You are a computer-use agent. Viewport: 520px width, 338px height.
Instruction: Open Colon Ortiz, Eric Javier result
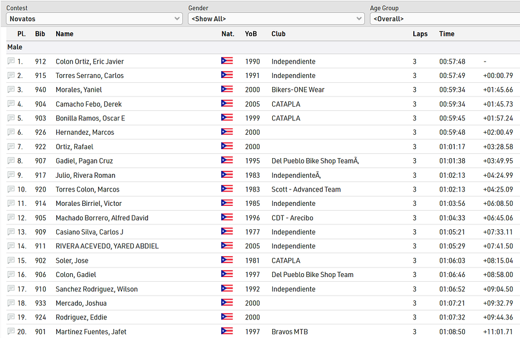tap(90, 62)
